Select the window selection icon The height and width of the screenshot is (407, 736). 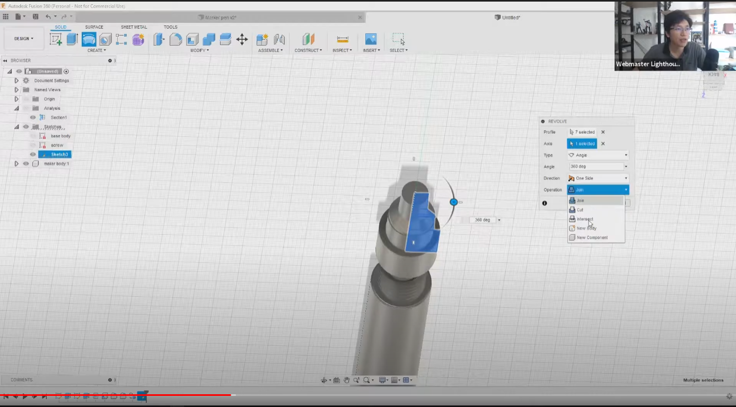[398, 39]
